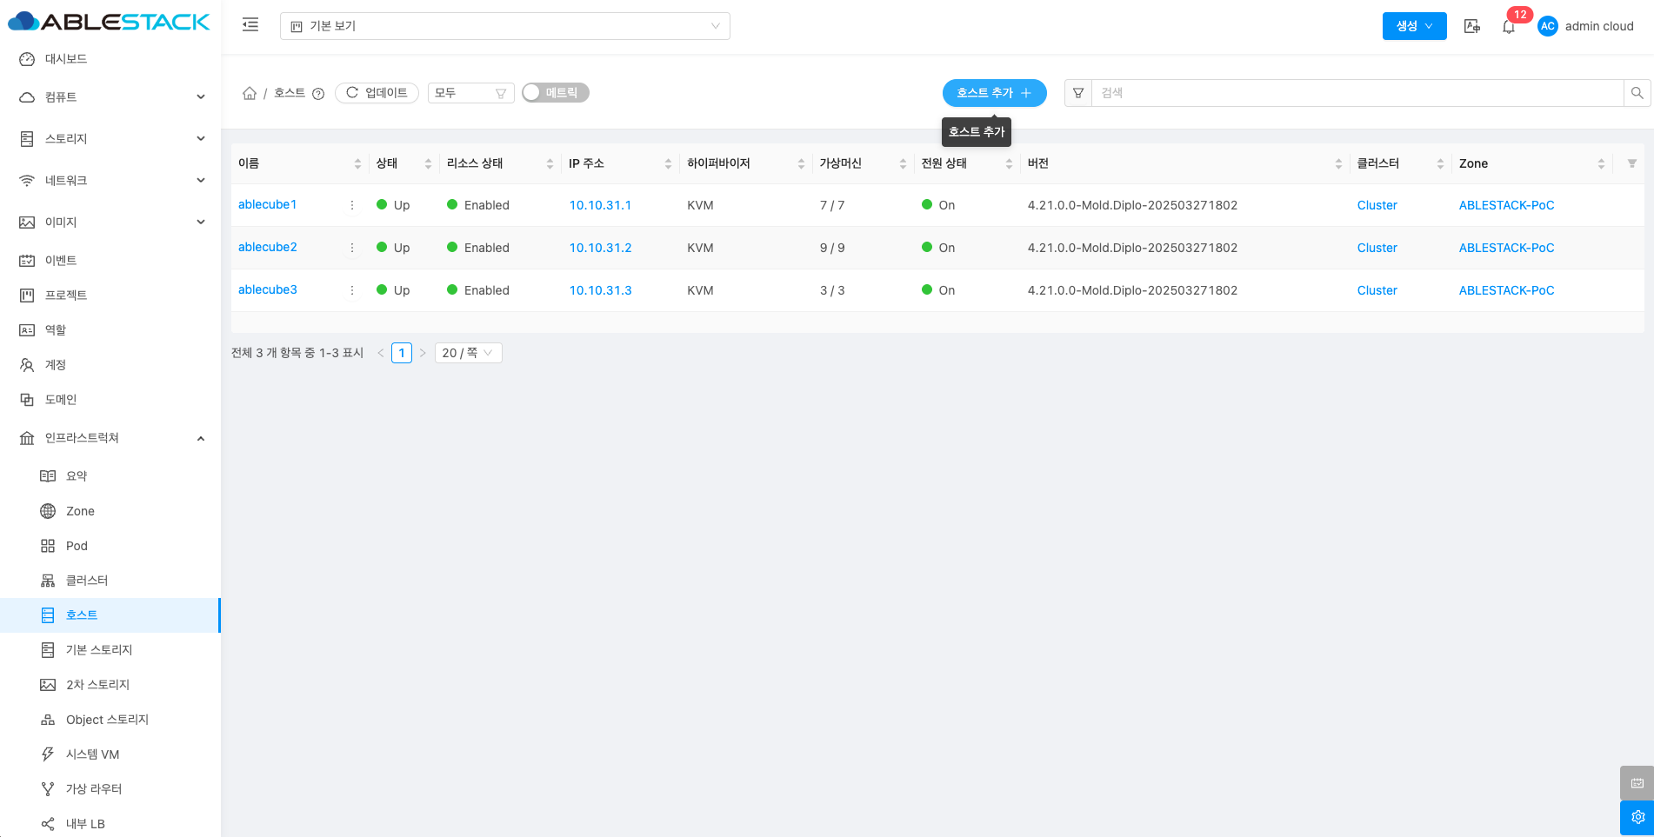
Task: Open the search filter funnel icon
Action: tap(1078, 93)
